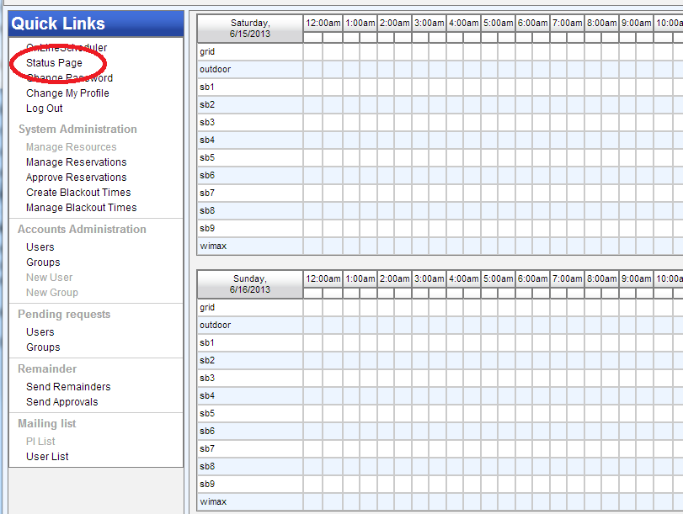The width and height of the screenshot is (683, 514).
Task: Click Send Approvals
Action: [x=61, y=402]
